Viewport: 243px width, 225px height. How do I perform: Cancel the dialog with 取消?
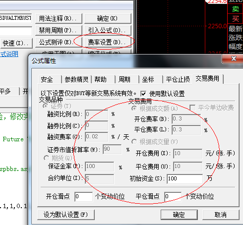tap(221, 215)
